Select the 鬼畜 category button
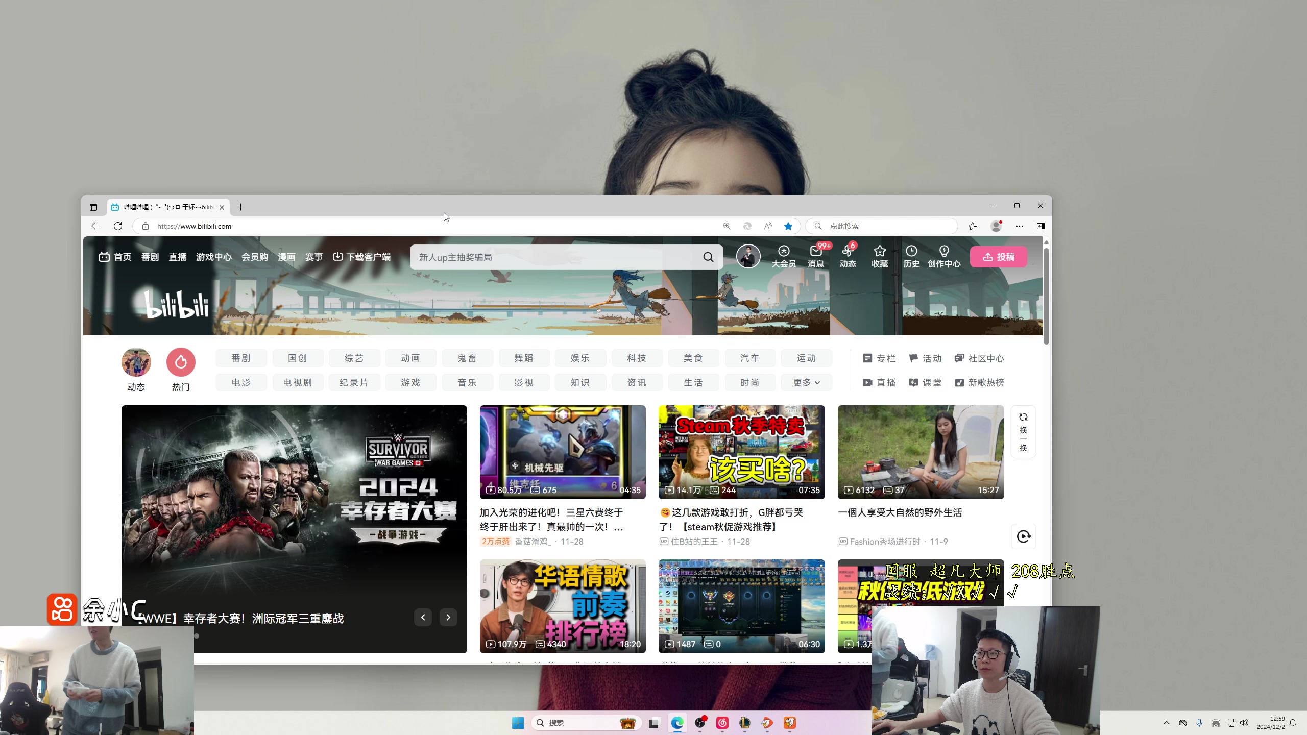This screenshot has height=735, width=1307. (x=467, y=358)
